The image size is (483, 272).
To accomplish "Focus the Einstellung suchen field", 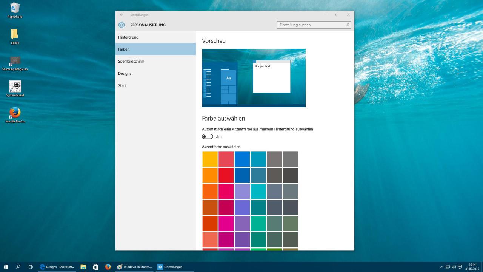I will coord(314,25).
